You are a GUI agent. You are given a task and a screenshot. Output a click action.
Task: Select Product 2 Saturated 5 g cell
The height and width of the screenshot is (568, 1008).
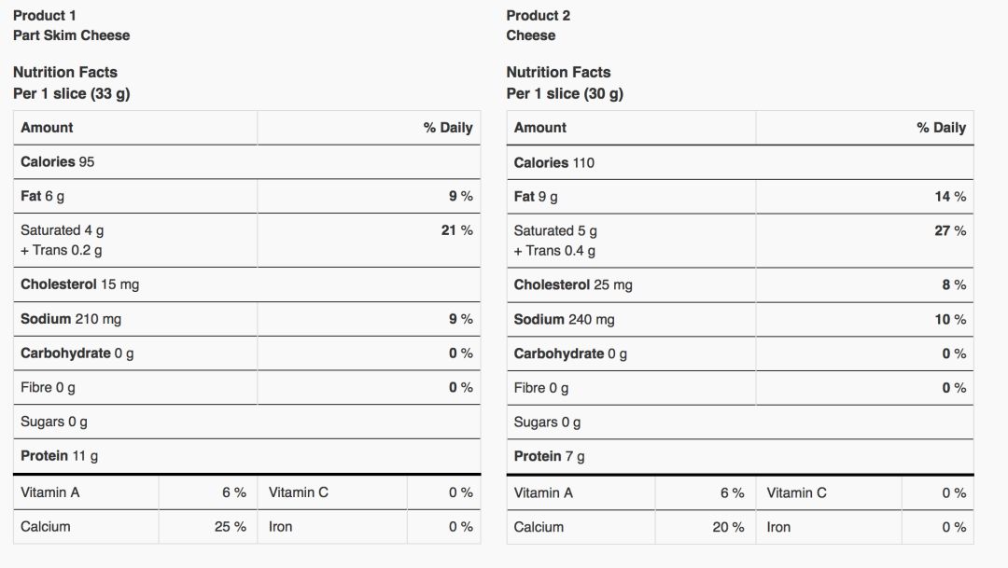[x=631, y=241]
